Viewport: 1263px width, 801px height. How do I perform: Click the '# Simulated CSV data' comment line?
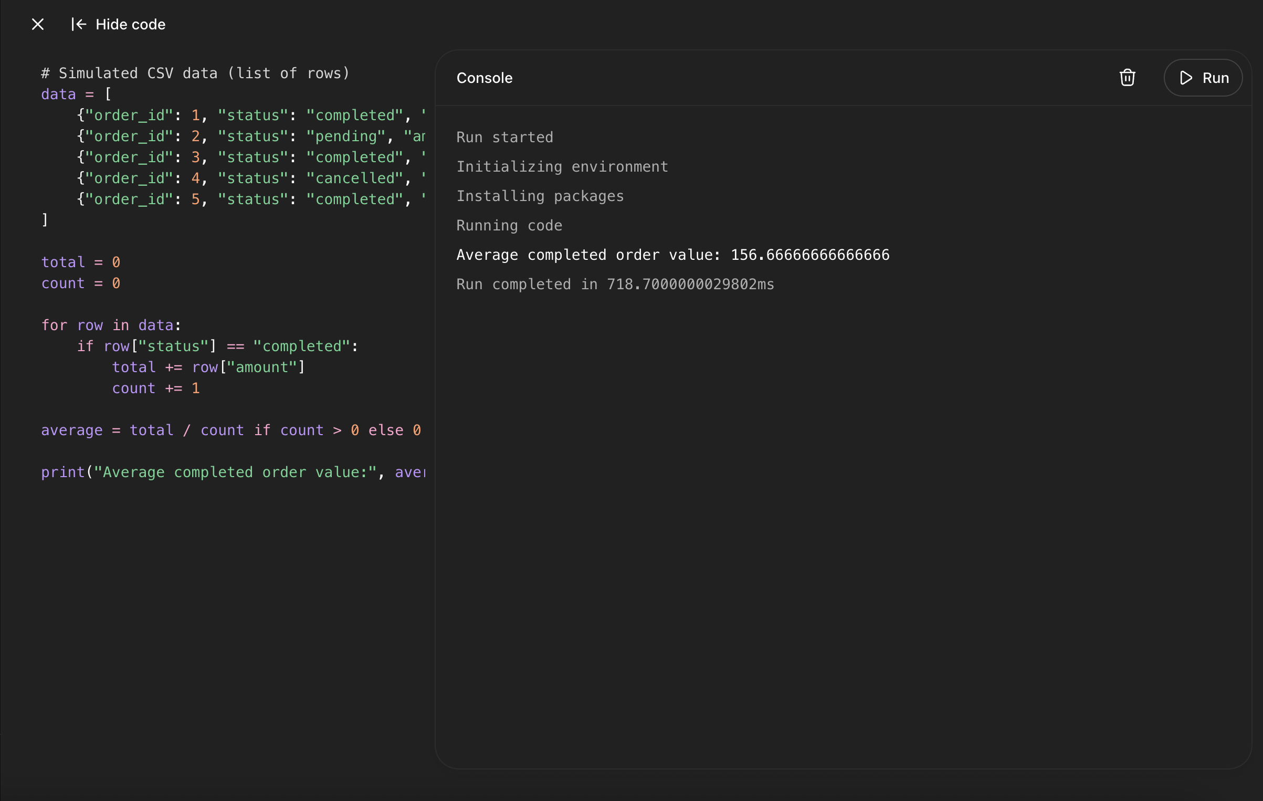(x=195, y=73)
